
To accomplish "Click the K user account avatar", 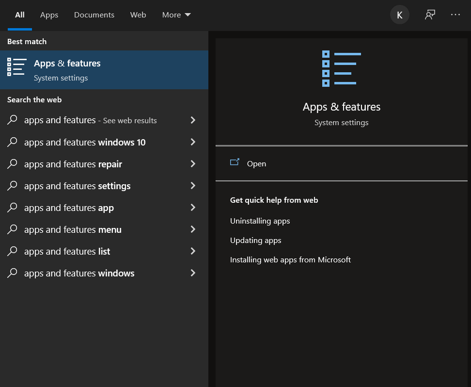I will [399, 15].
